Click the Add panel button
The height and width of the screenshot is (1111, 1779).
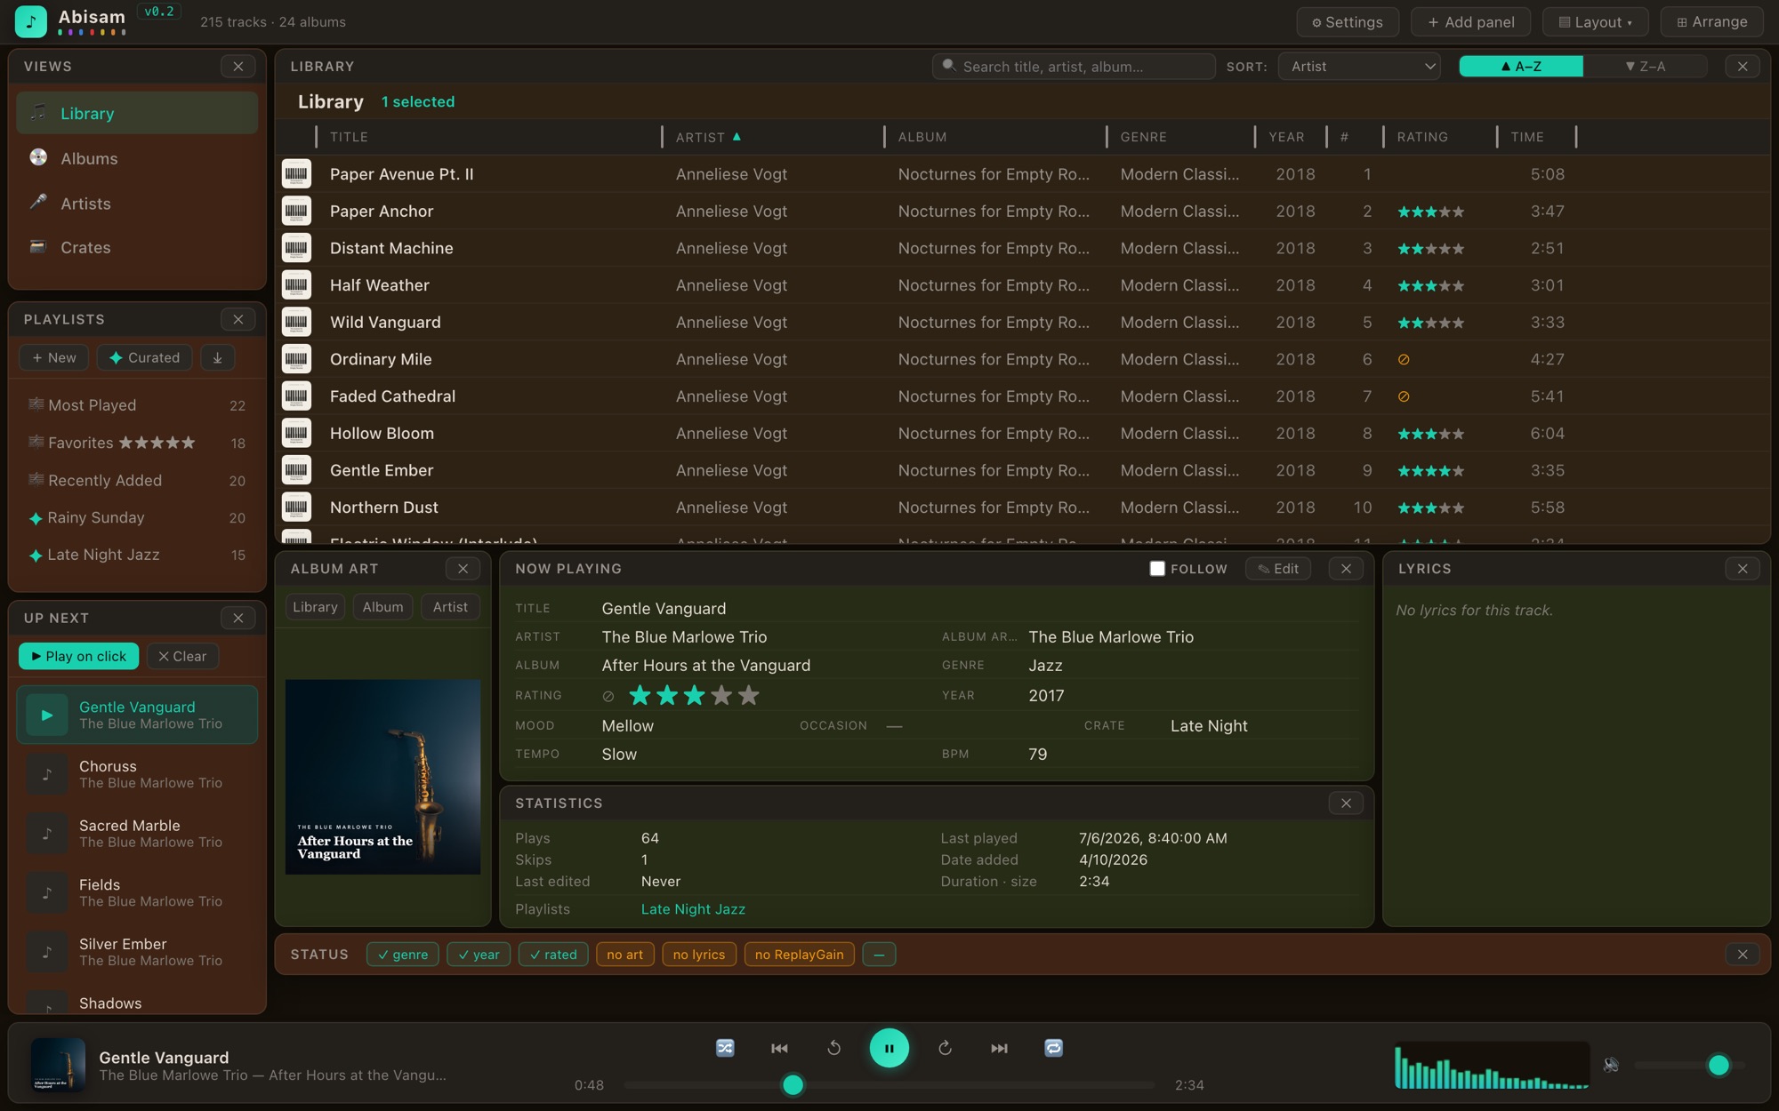click(1470, 22)
